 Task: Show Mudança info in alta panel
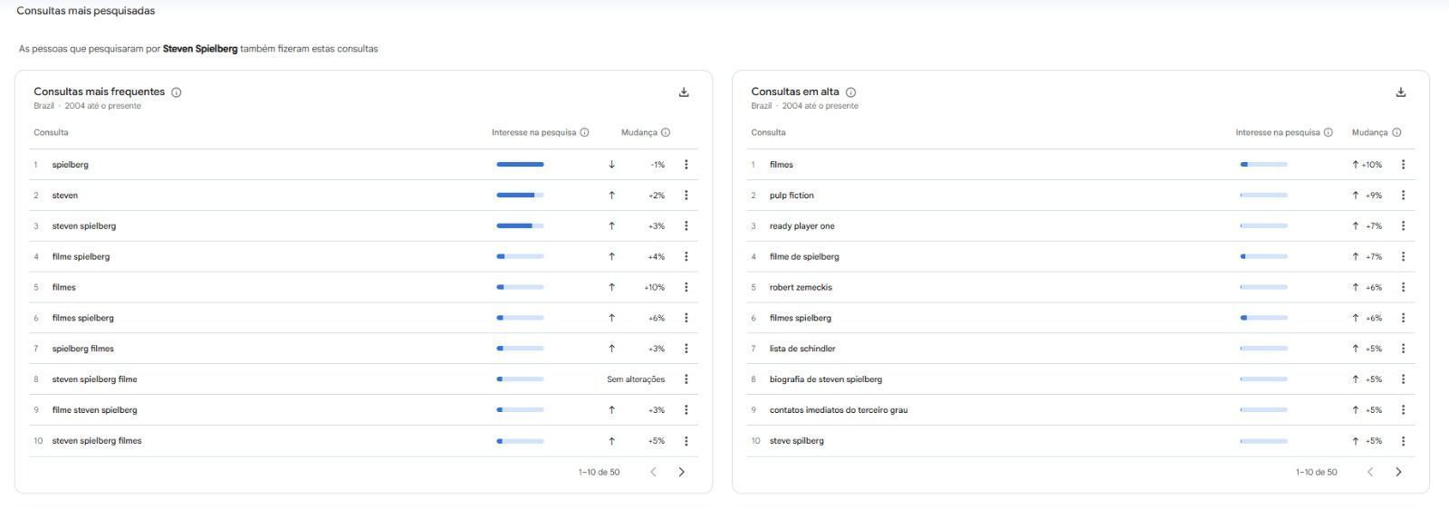pos(1396,132)
